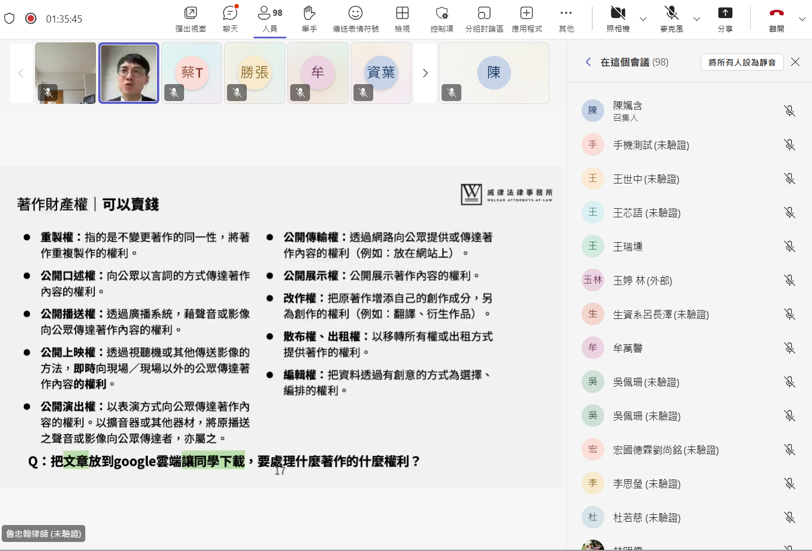Viewport: 812px width, 551px height.
Task: Open the chat (聊天) panel
Action: click(230, 19)
